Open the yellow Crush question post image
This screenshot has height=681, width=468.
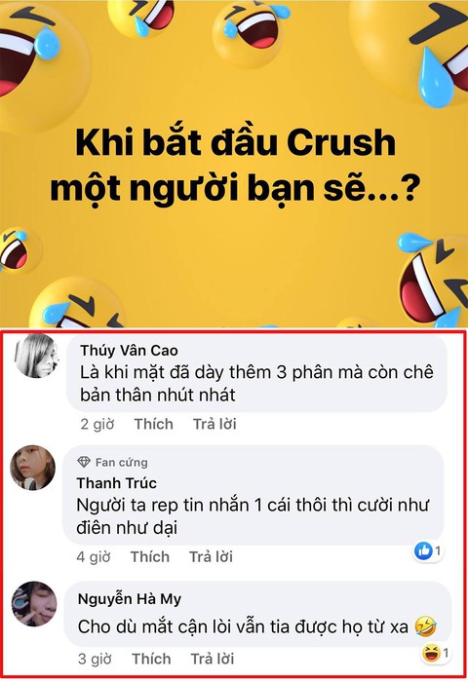[x=234, y=164]
